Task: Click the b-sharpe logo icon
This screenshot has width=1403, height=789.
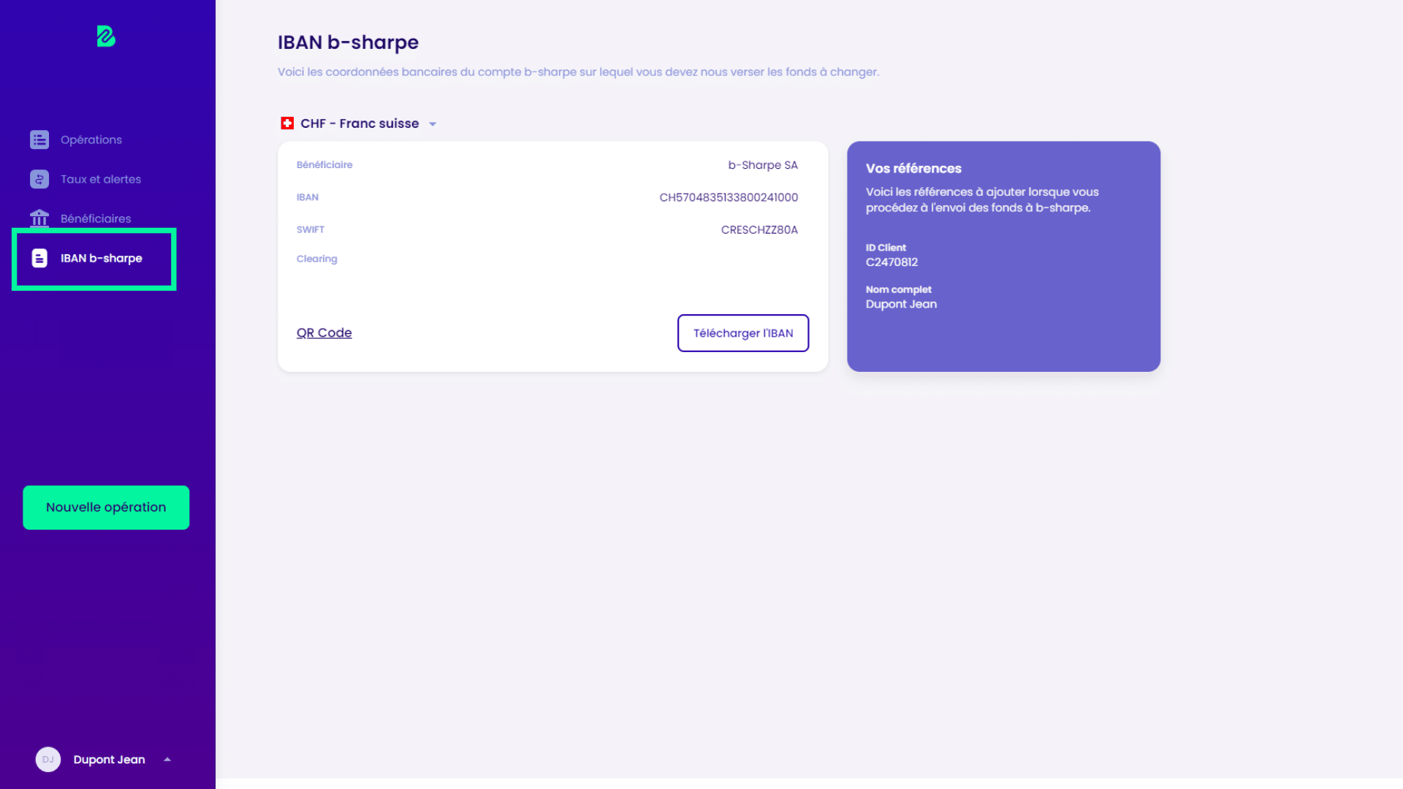Action: pyautogui.click(x=106, y=37)
